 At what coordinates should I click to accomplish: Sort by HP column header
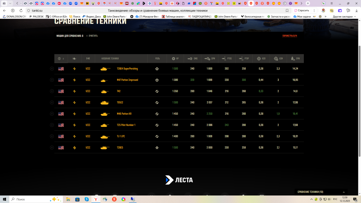[x=175, y=59]
